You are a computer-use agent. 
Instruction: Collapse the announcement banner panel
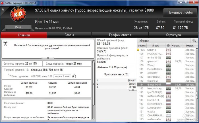pos(48,58)
